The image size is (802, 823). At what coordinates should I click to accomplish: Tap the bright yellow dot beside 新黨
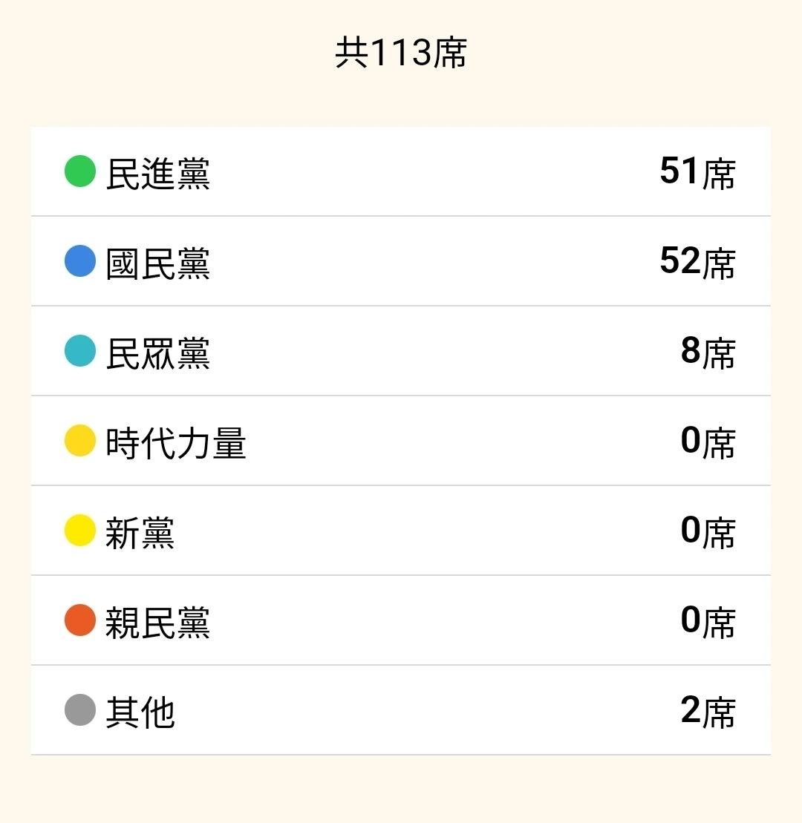tap(80, 531)
